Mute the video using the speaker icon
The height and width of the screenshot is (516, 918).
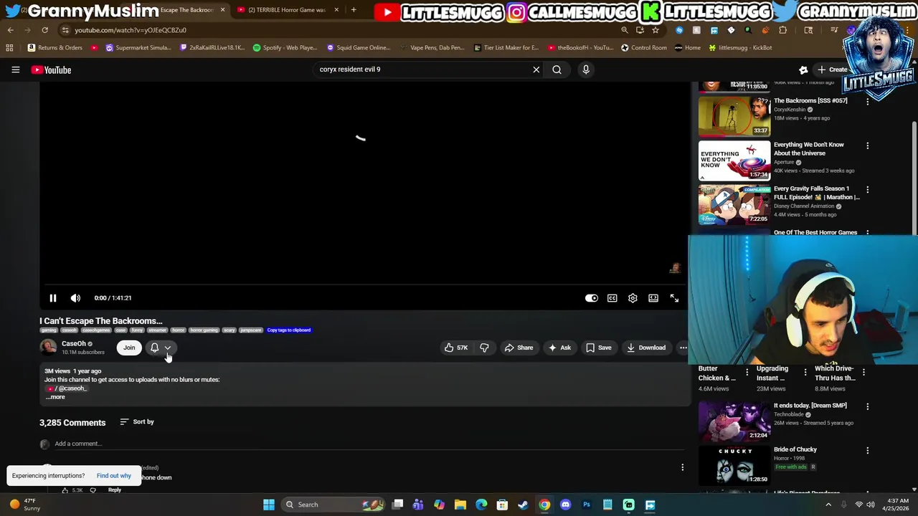(x=75, y=298)
